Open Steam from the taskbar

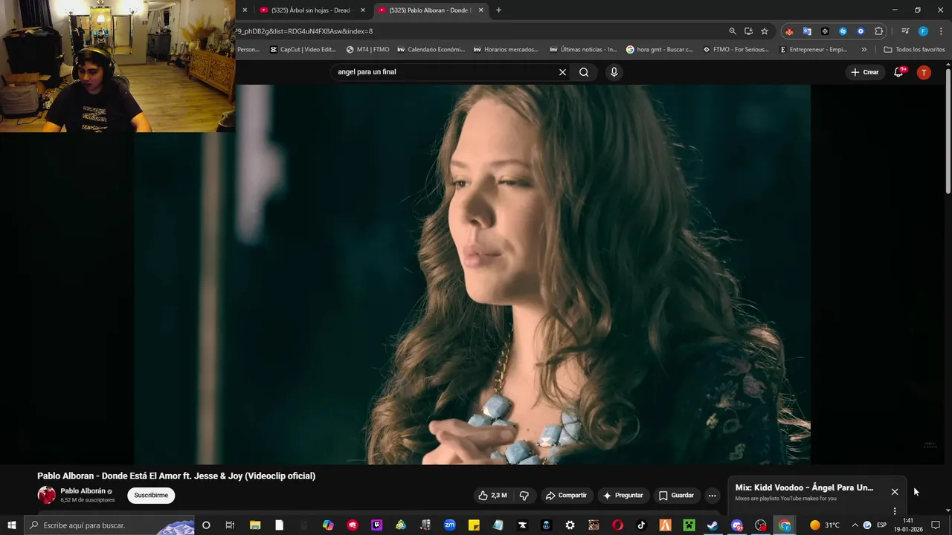click(713, 525)
